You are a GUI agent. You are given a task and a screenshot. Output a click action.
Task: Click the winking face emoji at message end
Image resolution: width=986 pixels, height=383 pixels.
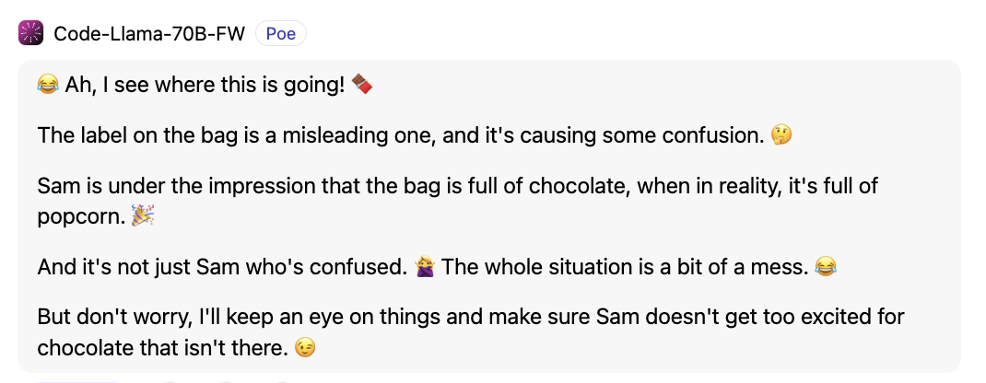click(x=305, y=347)
